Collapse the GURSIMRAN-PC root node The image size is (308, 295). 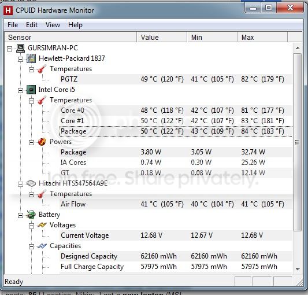(x=9, y=49)
